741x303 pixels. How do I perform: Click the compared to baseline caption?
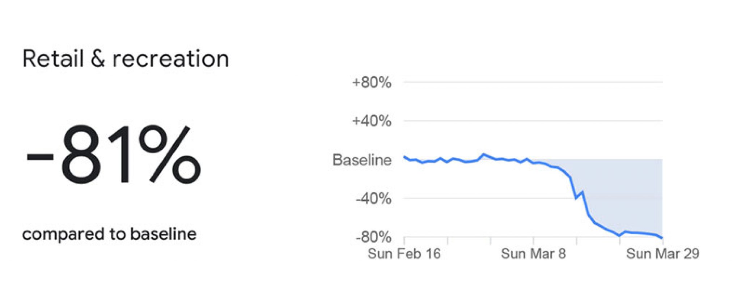coord(109,234)
